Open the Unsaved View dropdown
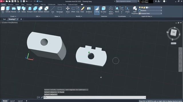 150,14
